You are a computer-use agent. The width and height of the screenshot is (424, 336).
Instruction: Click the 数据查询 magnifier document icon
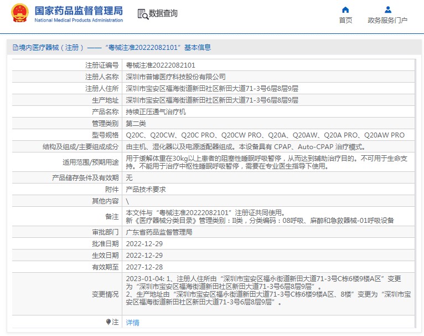[142, 14]
